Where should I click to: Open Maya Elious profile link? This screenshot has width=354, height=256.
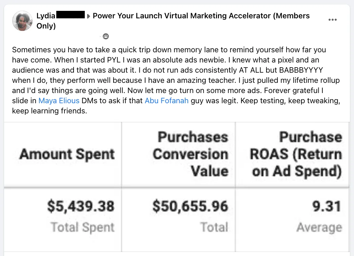click(59, 100)
